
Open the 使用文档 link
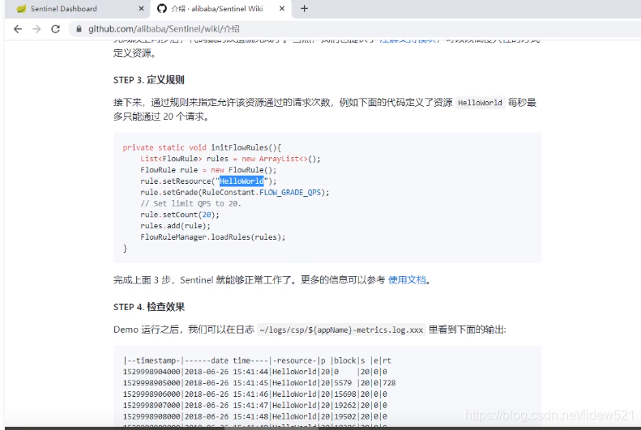coord(407,279)
